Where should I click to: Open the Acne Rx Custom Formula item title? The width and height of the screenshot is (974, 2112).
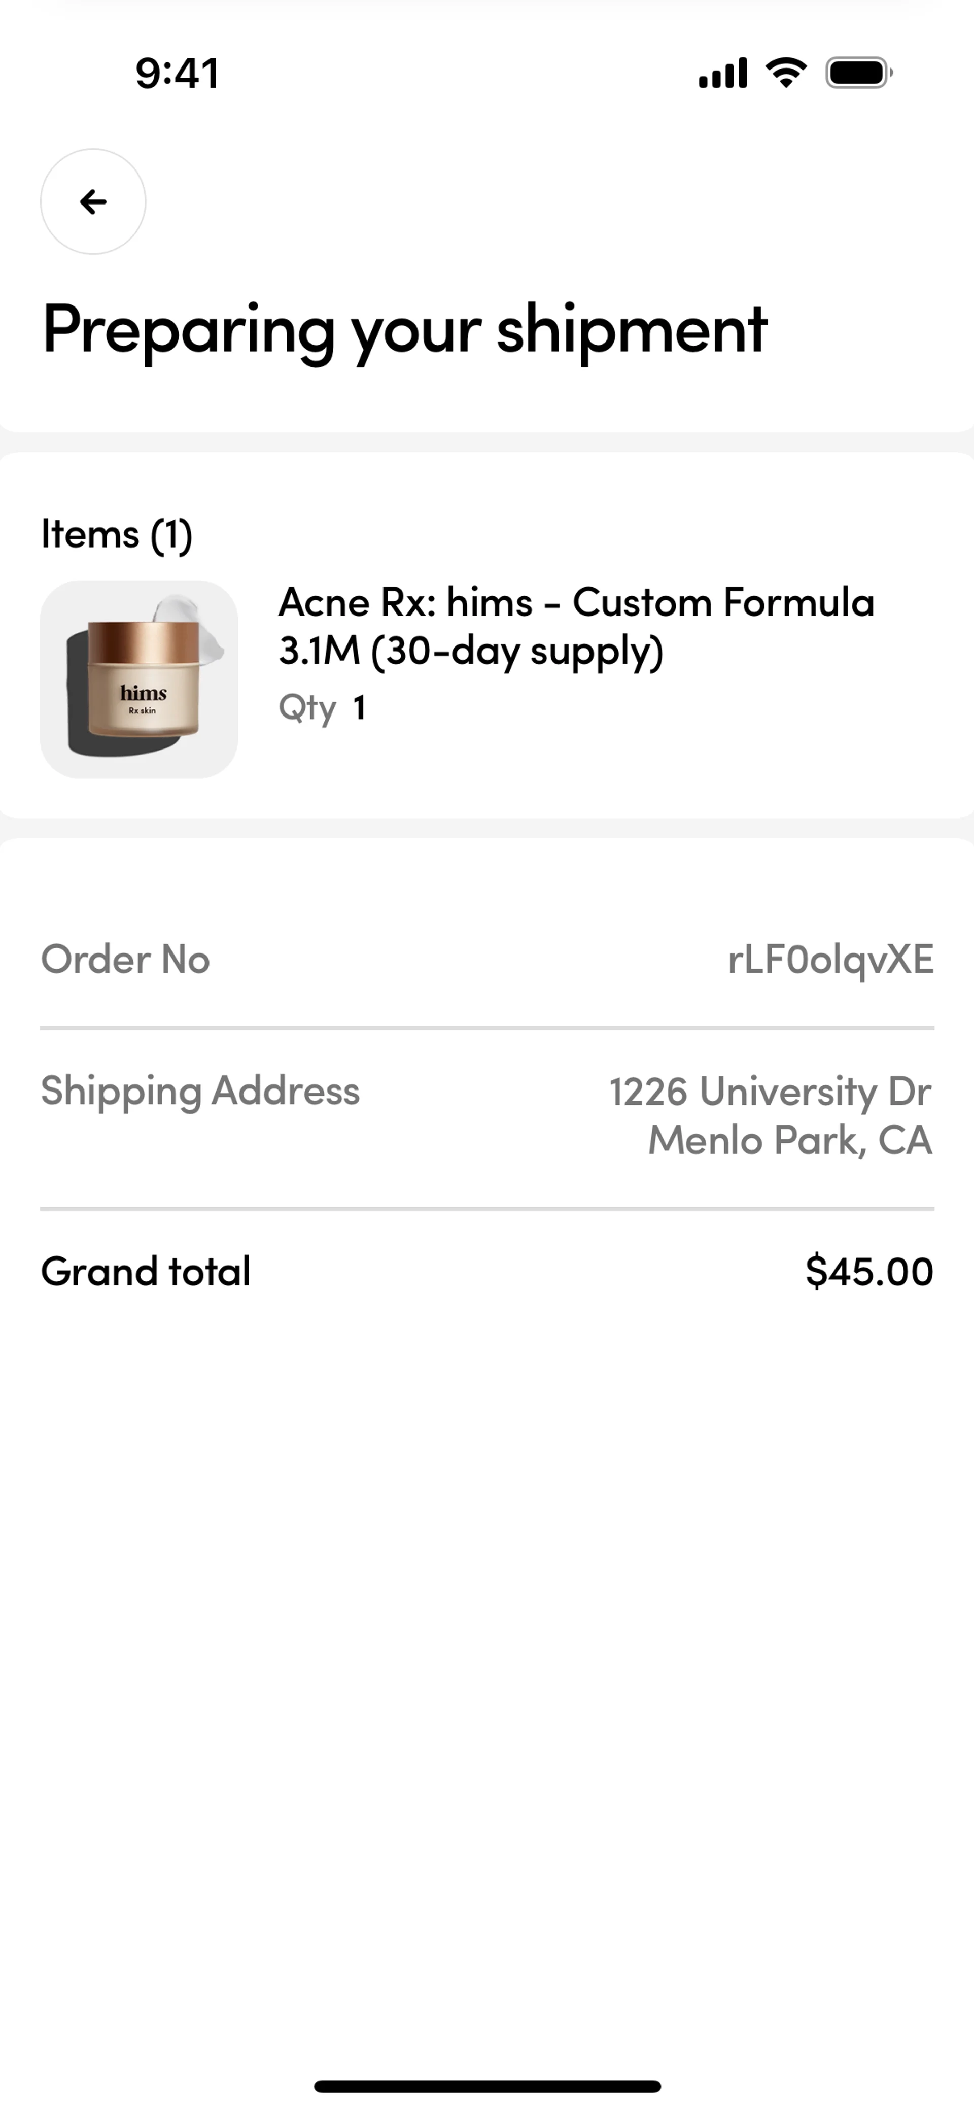(576, 603)
